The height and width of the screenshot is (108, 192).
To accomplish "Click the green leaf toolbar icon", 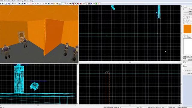I will pyautogui.click(x=96, y=4).
